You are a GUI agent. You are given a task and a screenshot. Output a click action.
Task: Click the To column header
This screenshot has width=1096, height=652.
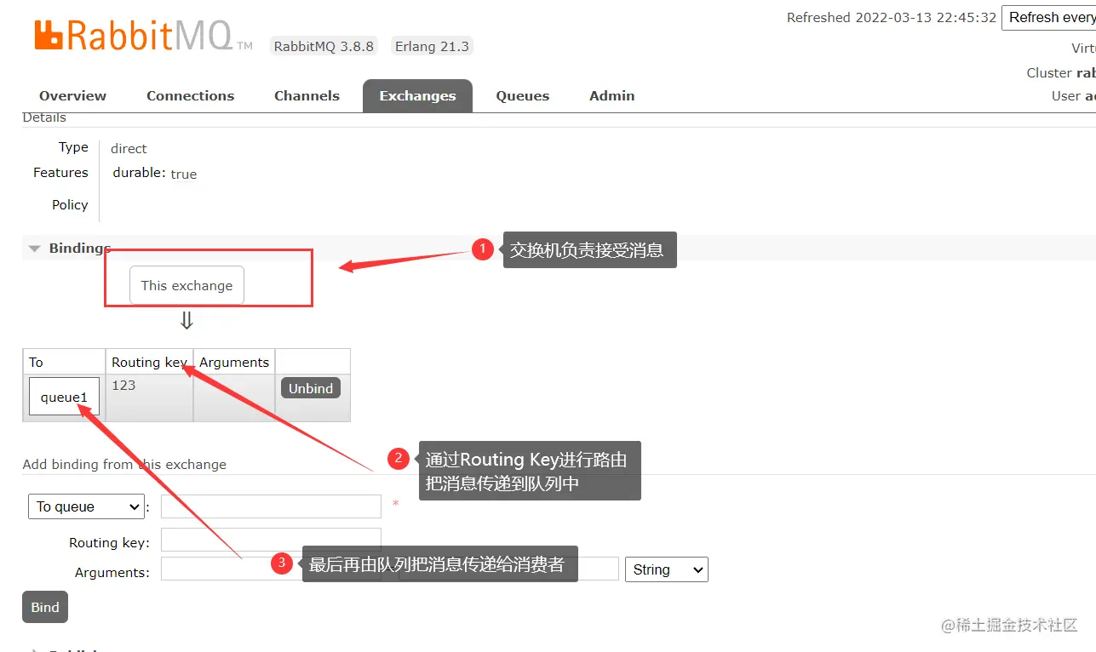[64, 362]
